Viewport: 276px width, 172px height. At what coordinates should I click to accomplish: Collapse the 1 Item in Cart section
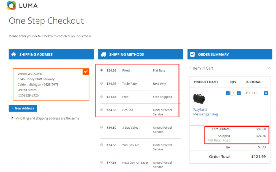269,68
